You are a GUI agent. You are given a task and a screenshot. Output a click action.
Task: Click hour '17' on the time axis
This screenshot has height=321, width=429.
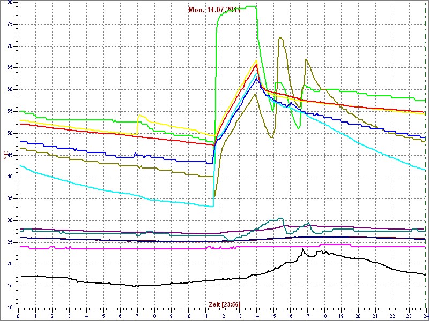(x=307, y=316)
